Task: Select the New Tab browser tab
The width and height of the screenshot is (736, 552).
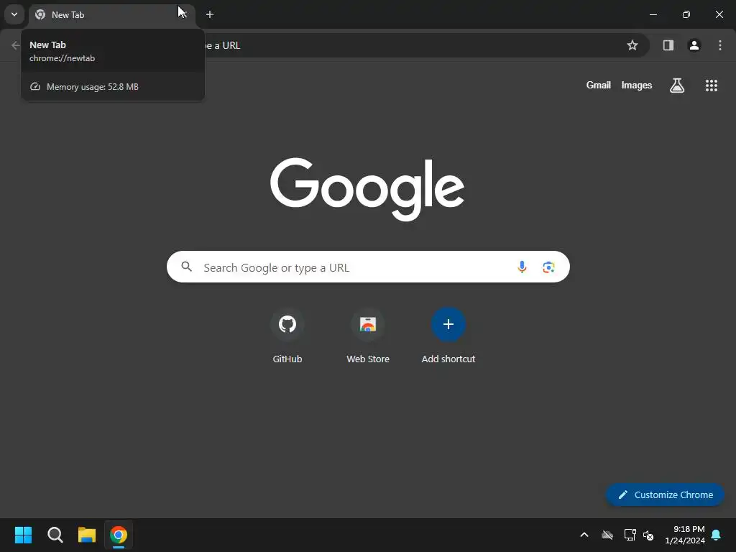Action: [x=111, y=15]
